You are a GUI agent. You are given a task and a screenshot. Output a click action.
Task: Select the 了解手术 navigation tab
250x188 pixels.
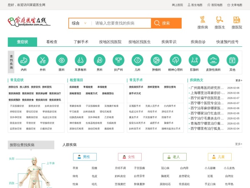pos(81,42)
